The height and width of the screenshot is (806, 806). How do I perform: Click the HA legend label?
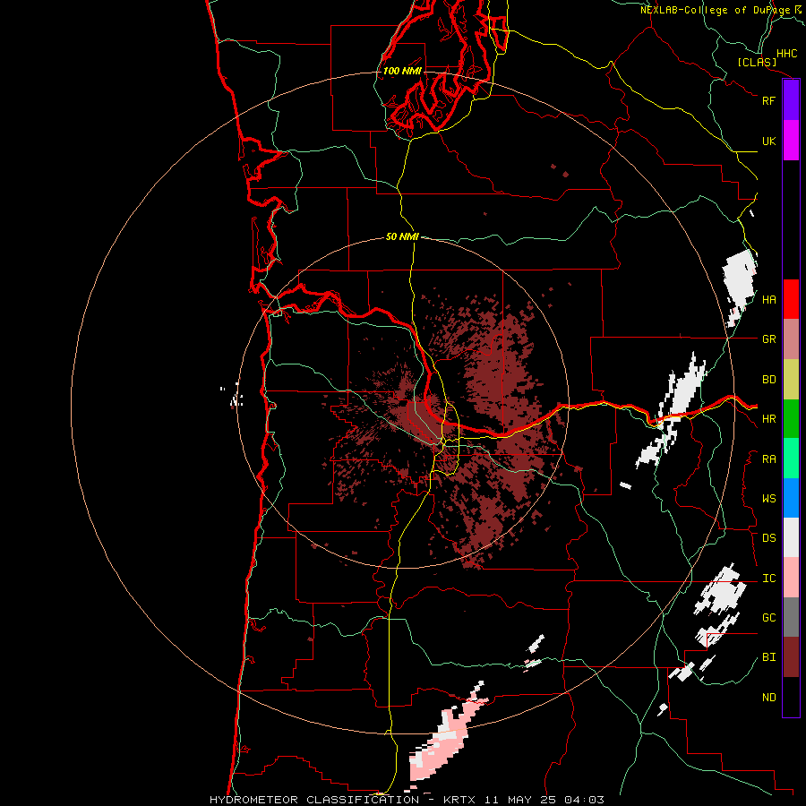pos(768,300)
